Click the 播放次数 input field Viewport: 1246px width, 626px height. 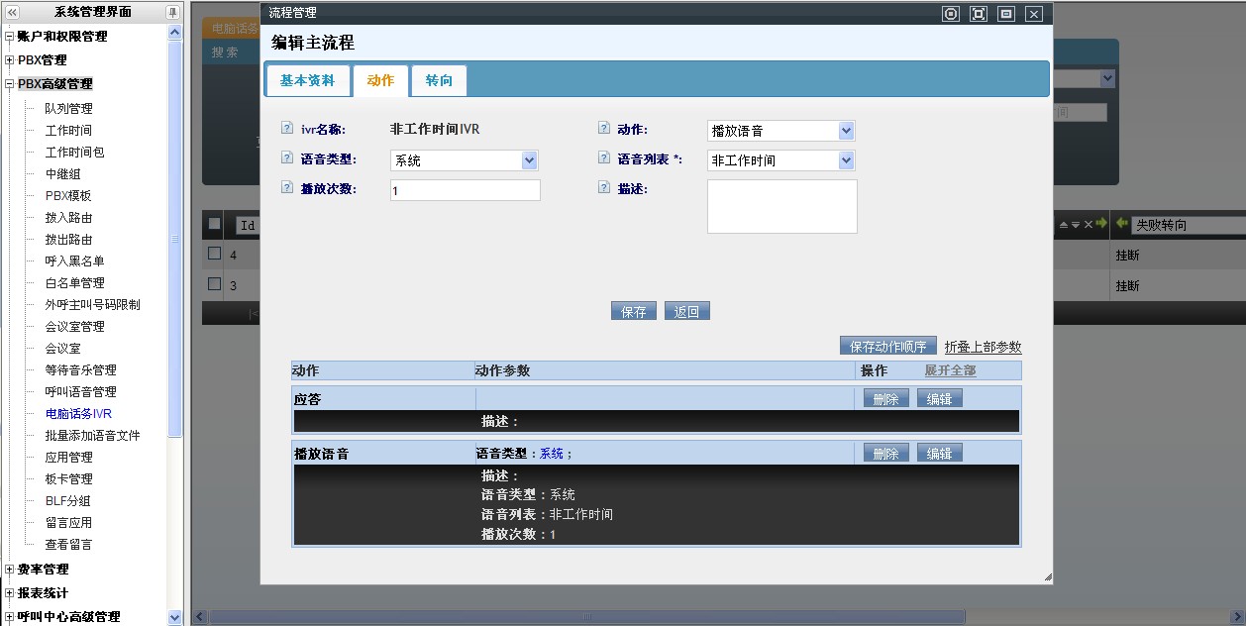click(466, 190)
